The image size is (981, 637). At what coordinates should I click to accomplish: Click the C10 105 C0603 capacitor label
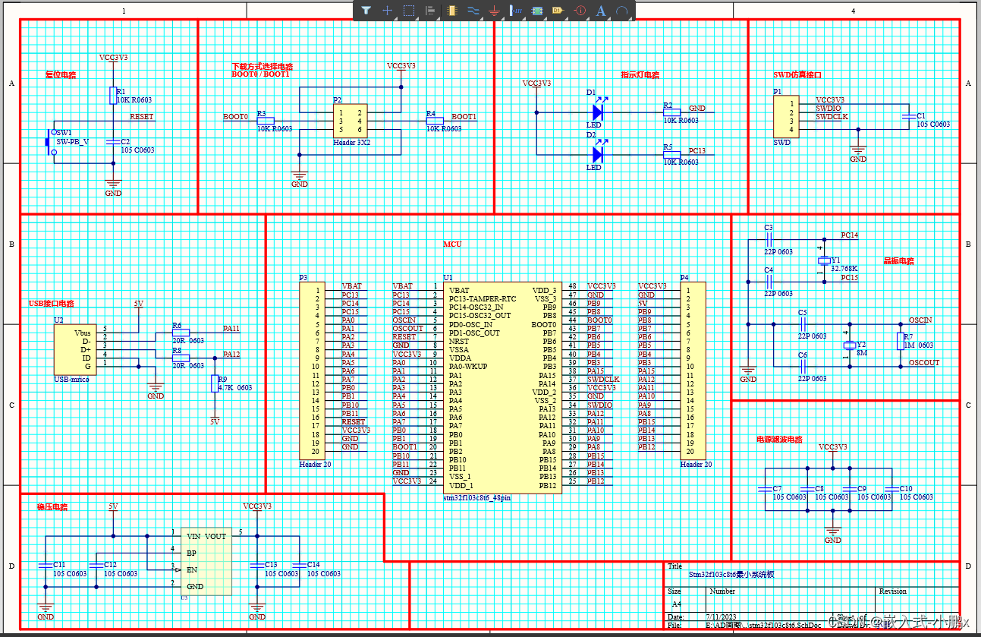tap(917, 493)
